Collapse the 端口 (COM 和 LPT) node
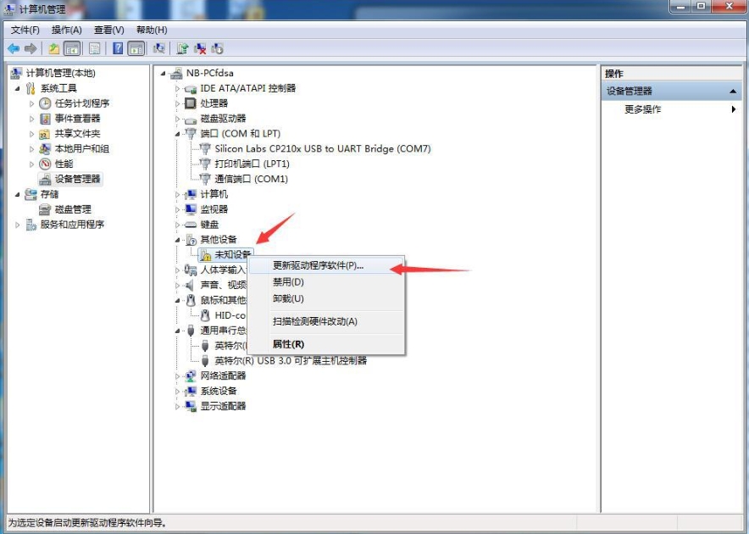Screen dimensions: 749x534 tap(178, 134)
